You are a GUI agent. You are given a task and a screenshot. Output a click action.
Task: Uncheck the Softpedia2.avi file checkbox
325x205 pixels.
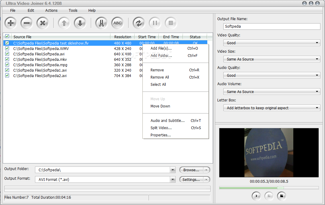[x=7, y=76]
